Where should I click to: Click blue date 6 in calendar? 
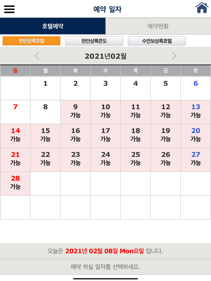tap(196, 88)
